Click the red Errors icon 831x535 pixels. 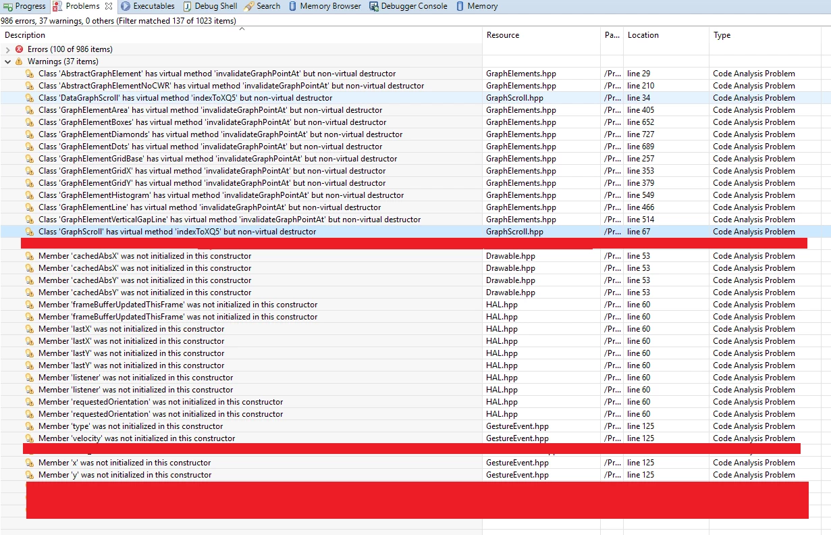point(19,49)
